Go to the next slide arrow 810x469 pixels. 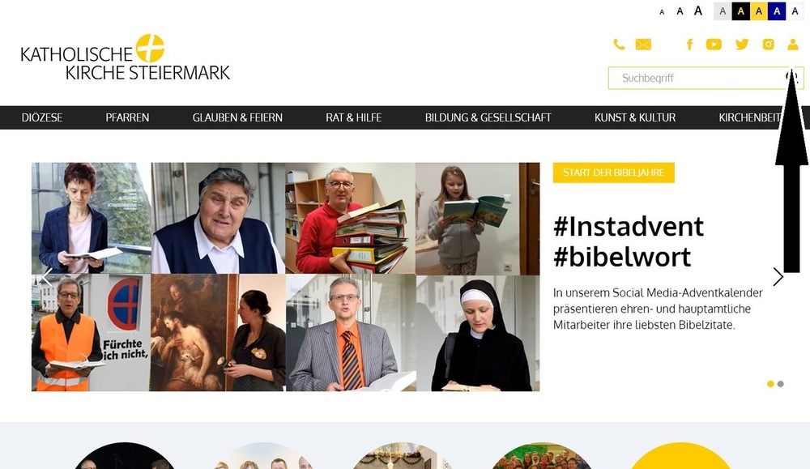[x=778, y=277]
